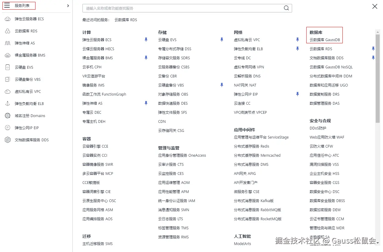The image size is (383, 252).
Task: Open 域名注册 Domains sidebar icon
Action: point(8,116)
